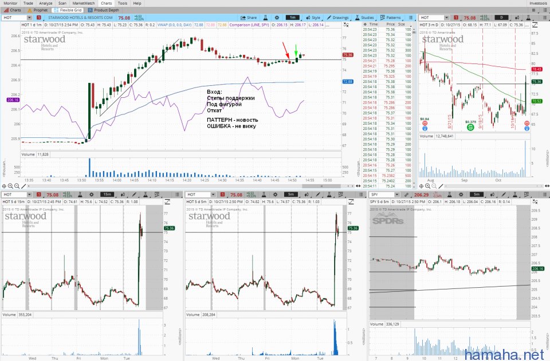The height and width of the screenshot is (361, 550).
Task: Click the Investools button
Action: point(539,3)
